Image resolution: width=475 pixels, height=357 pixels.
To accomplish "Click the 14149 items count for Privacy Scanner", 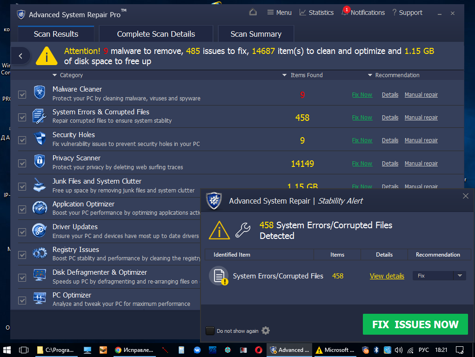I will point(302,164).
